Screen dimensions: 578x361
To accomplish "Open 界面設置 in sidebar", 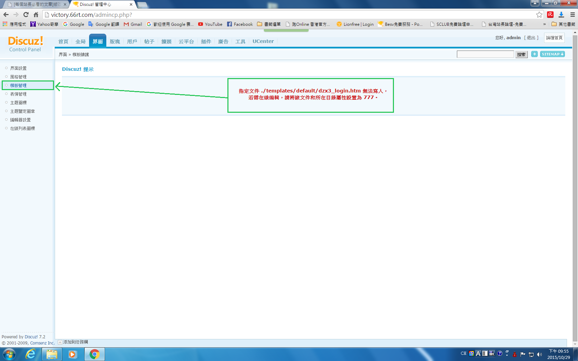I will point(18,68).
